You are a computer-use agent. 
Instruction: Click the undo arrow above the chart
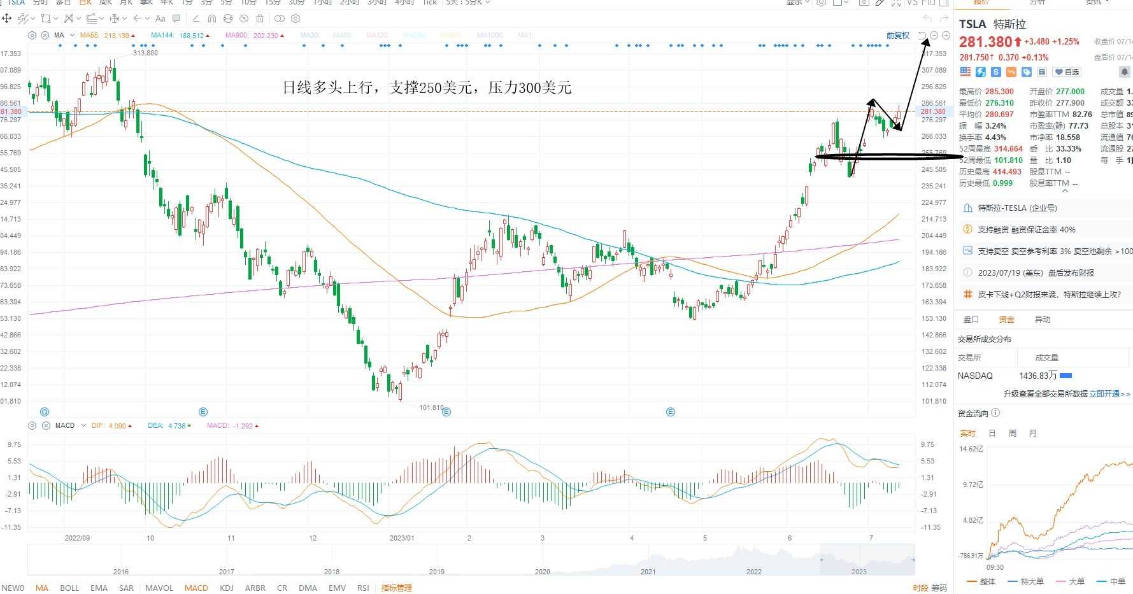pyautogui.click(x=927, y=18)
